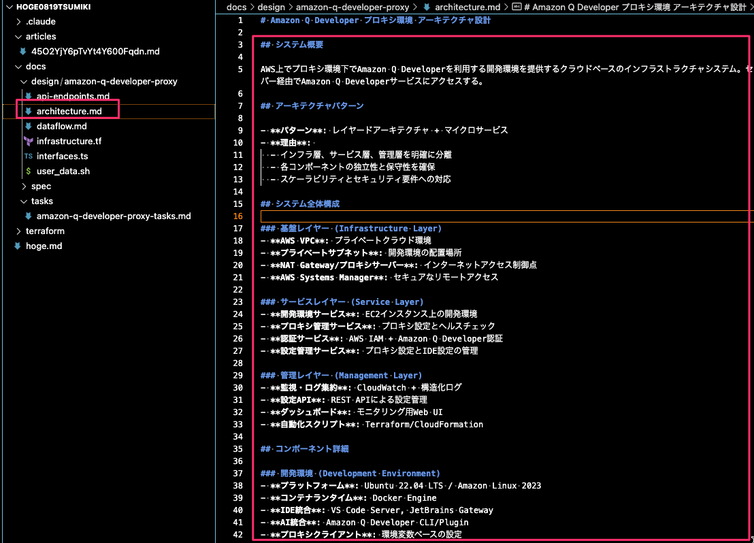The image size is (754, 543).
Task: Click markdown icon of 45O2YjY6pTvYt4Y600Fqdn.md
Action: (22, 52)
